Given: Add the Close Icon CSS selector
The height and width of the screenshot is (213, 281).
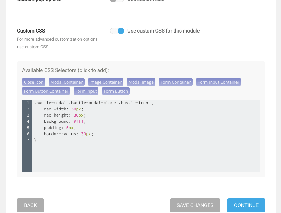Looking at the screenshot, I should (33, 82).
